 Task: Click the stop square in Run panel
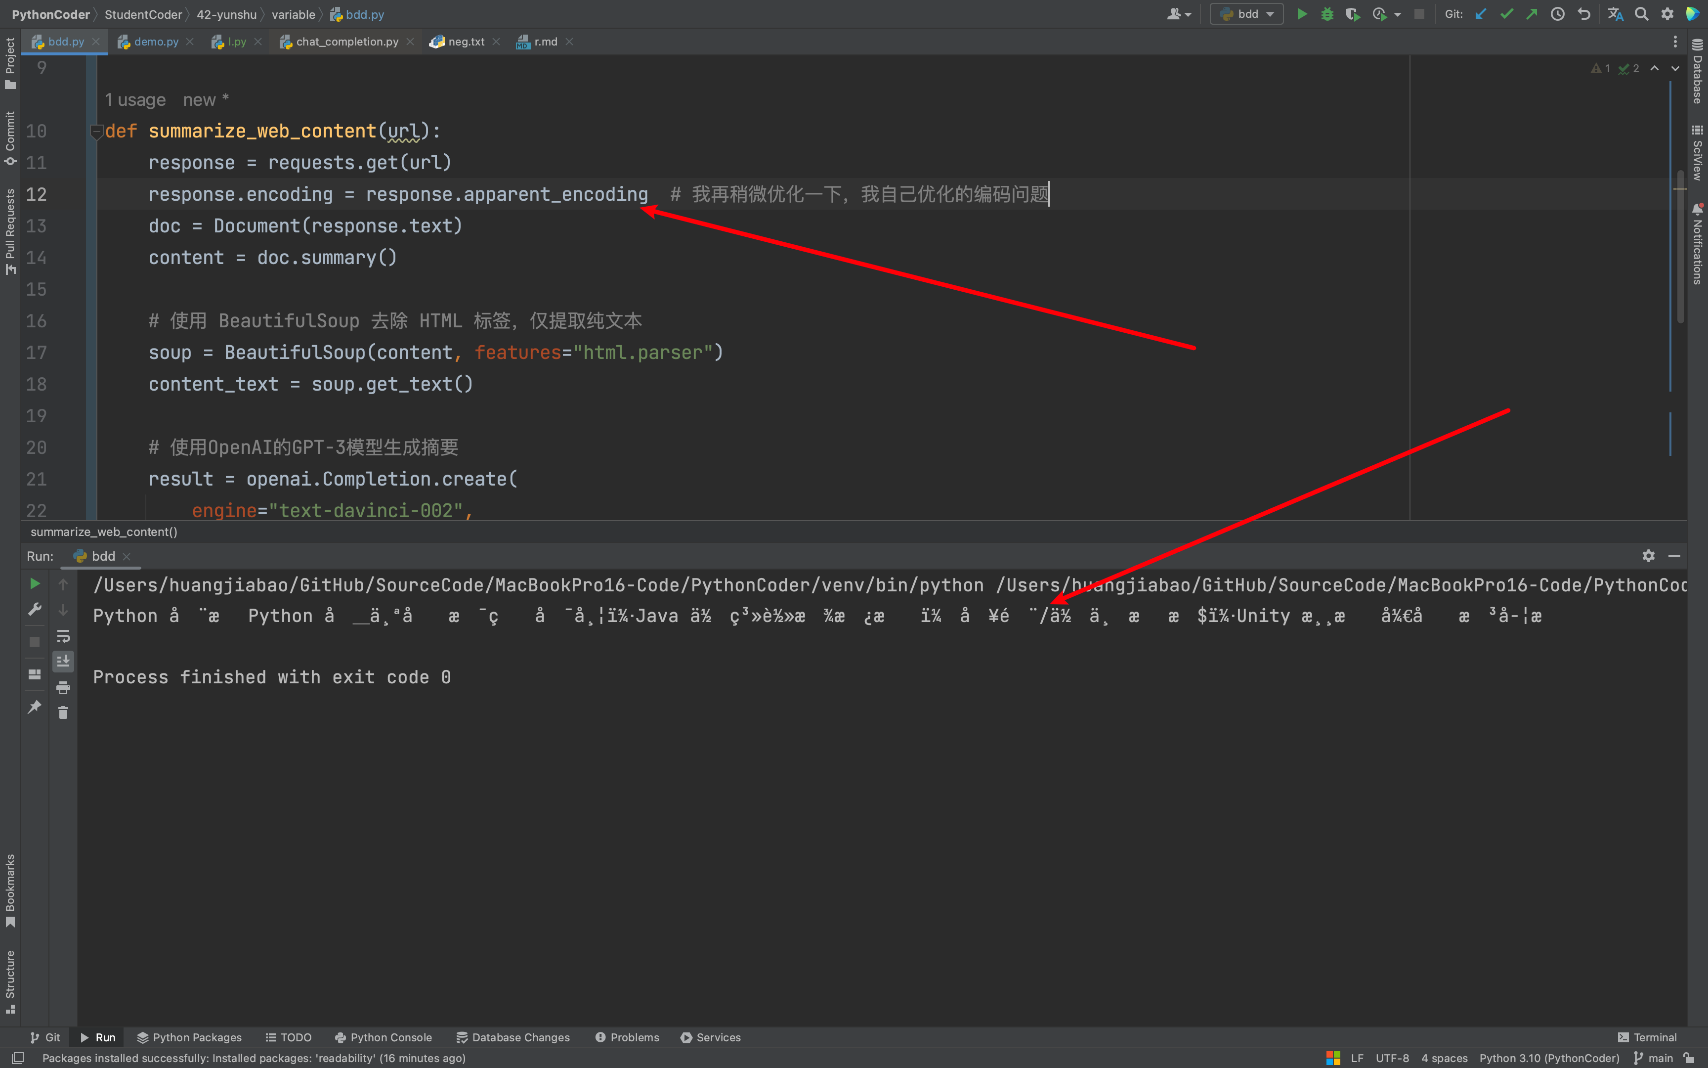(x=35, y=641)
